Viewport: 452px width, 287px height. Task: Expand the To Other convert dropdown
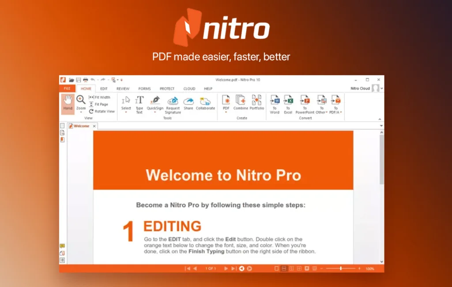tap(326, 112)
